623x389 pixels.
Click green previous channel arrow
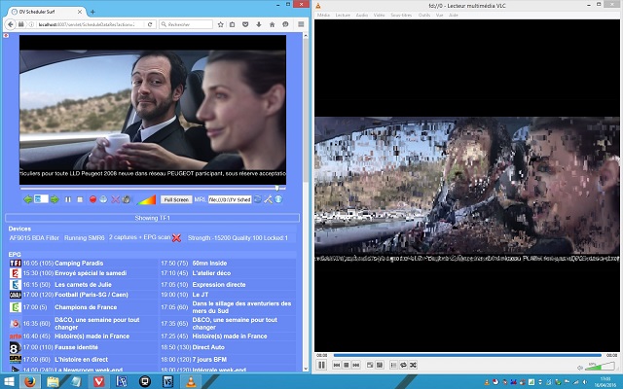click(28, 199)
